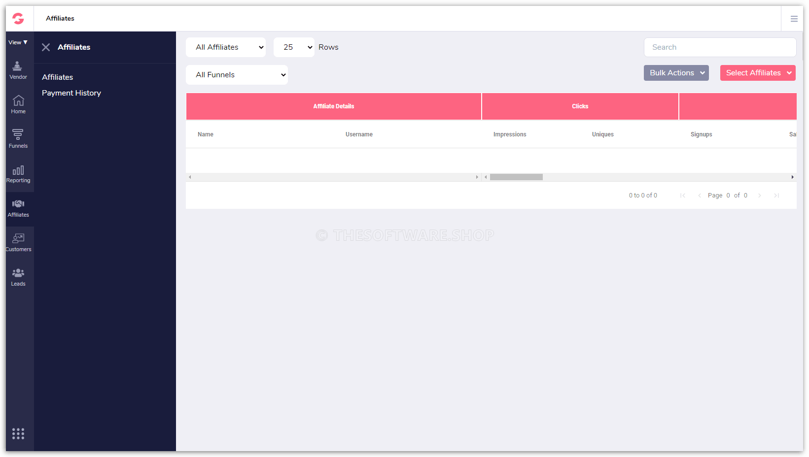809x457 pixels.
Task: Change rows per page from 25
Action: click(x=294, y=47)
